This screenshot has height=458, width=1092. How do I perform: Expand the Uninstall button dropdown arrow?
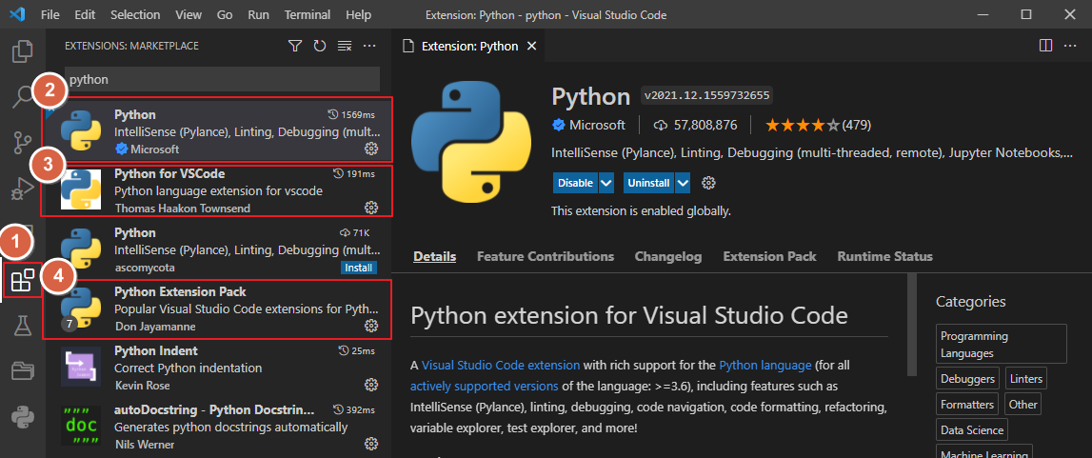pyautogui.click(x=683, y=183)
